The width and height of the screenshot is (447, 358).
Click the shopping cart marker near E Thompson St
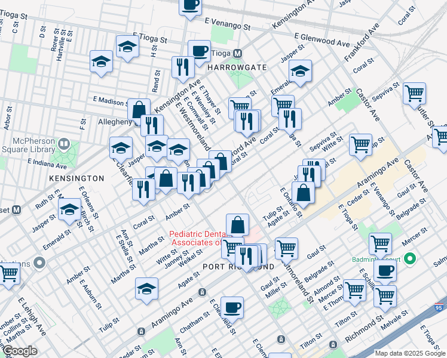tap(354, 291)
